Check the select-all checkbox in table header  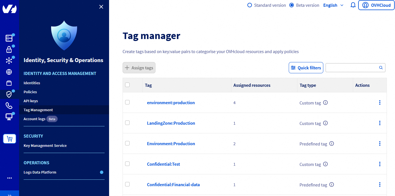127,85
